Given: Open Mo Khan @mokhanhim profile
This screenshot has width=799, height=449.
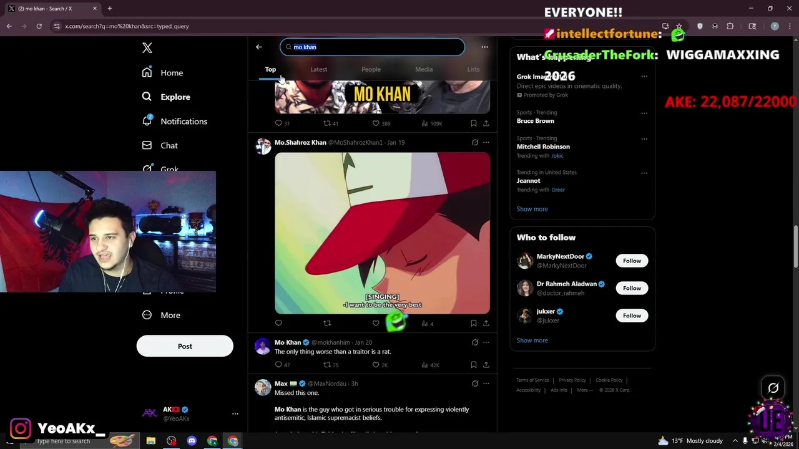Looking at the screenshot, I should 288,342.
